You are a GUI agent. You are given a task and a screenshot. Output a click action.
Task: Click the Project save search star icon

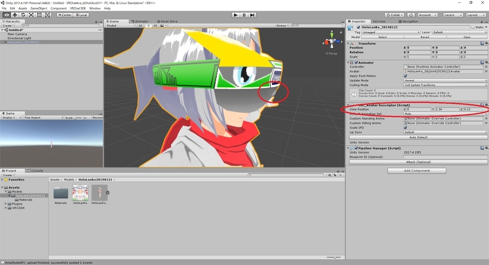[x=340, y=175]
